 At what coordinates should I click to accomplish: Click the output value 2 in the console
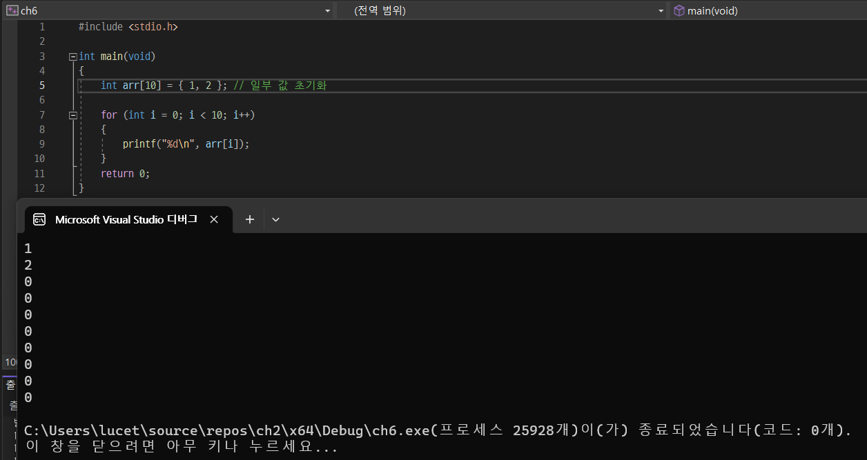pos(28,266)
